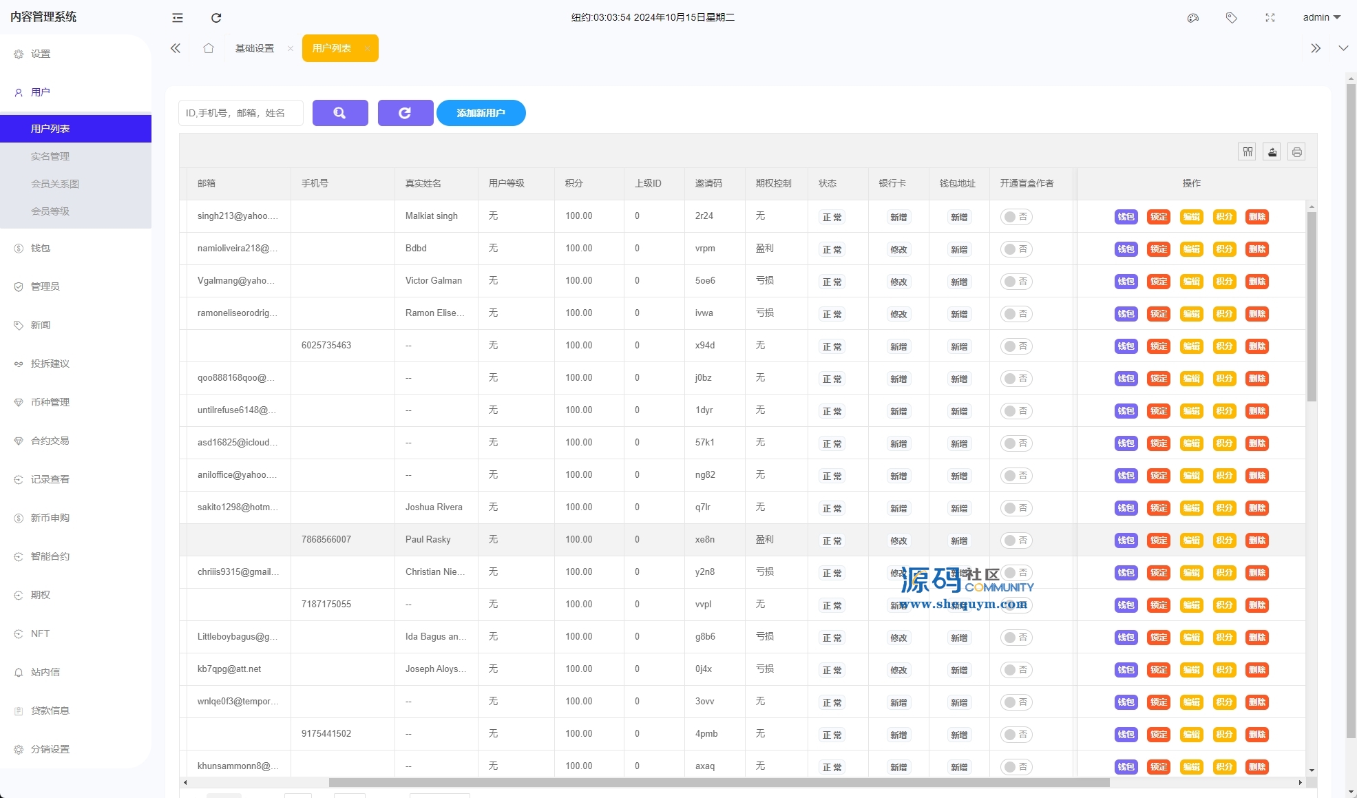Click the purple search icon button

click(340, 113)
